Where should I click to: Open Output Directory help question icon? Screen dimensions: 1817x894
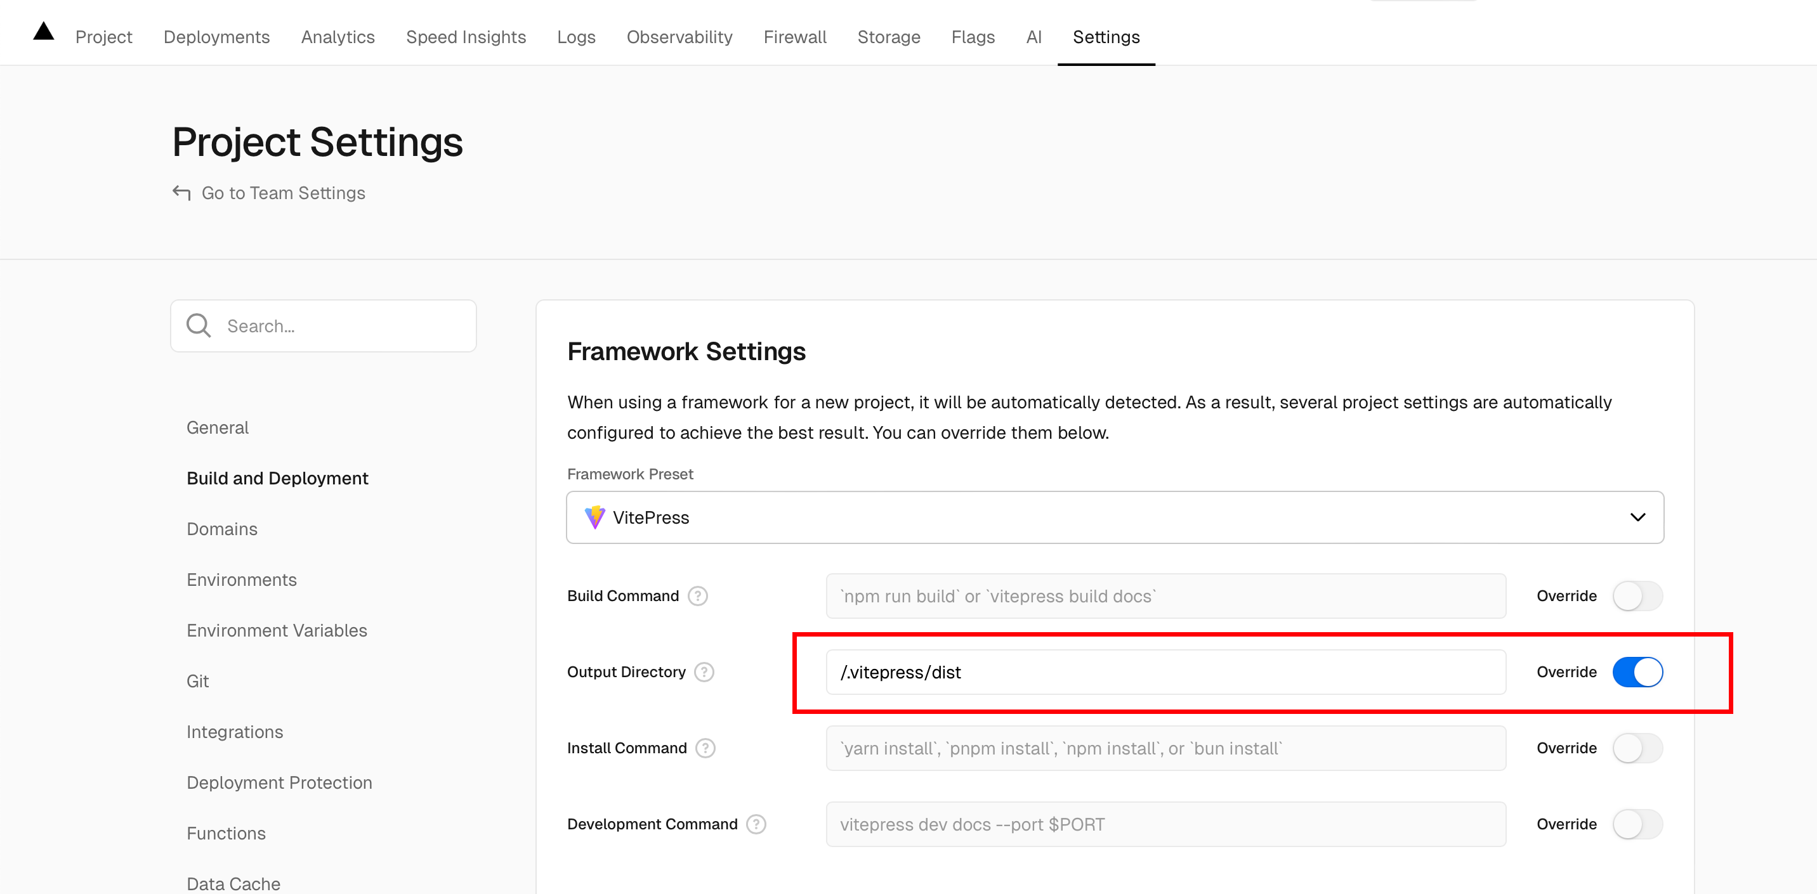(x=704, y=672)
